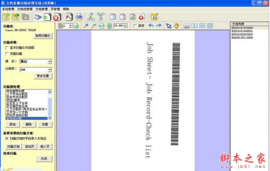Switch to two-page view icon

pyautogui.click(x=194, y=26)
